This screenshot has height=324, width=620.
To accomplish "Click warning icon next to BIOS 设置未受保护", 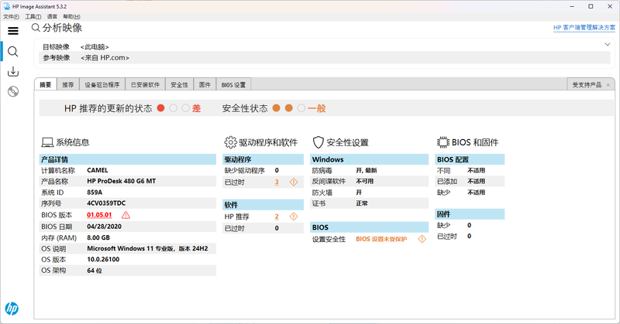I will point(422,239).
